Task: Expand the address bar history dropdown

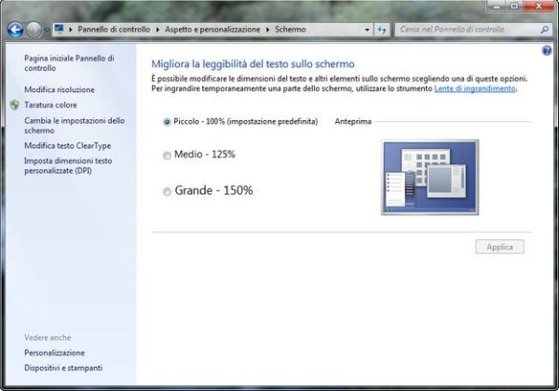Action: click(367, 30)
